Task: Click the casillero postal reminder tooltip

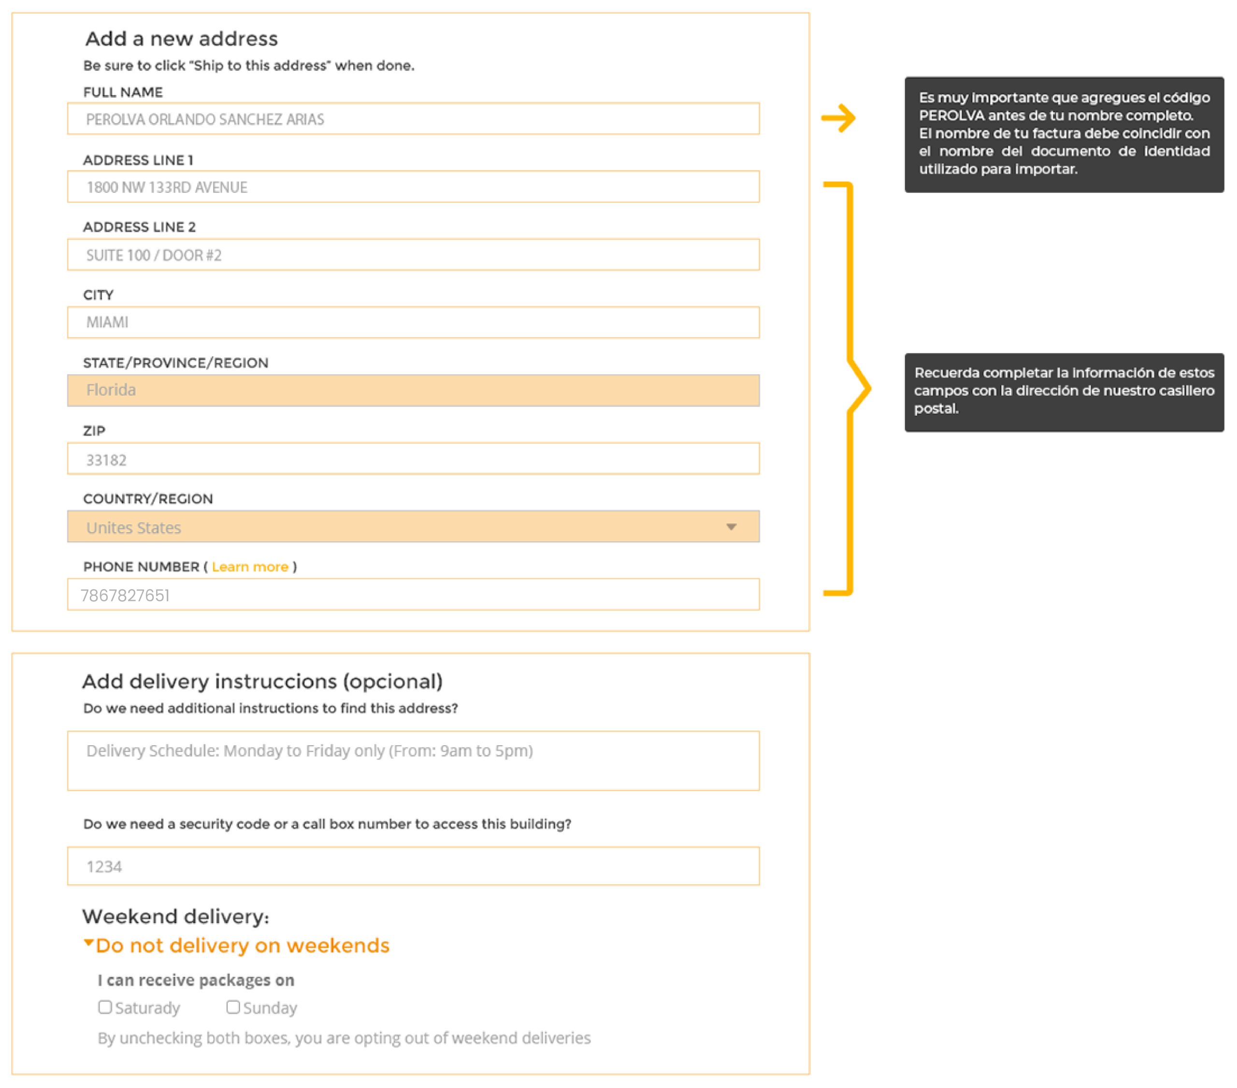Action: [x=1064, y=393]
